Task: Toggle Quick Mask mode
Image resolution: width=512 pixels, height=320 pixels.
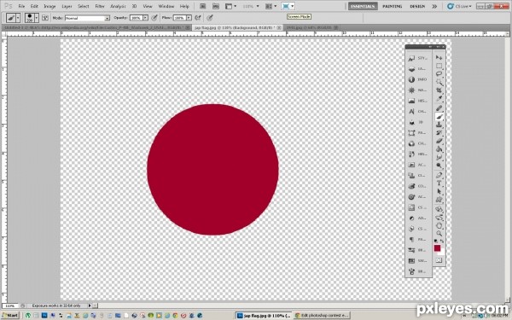Action: (x=439, y=260)
